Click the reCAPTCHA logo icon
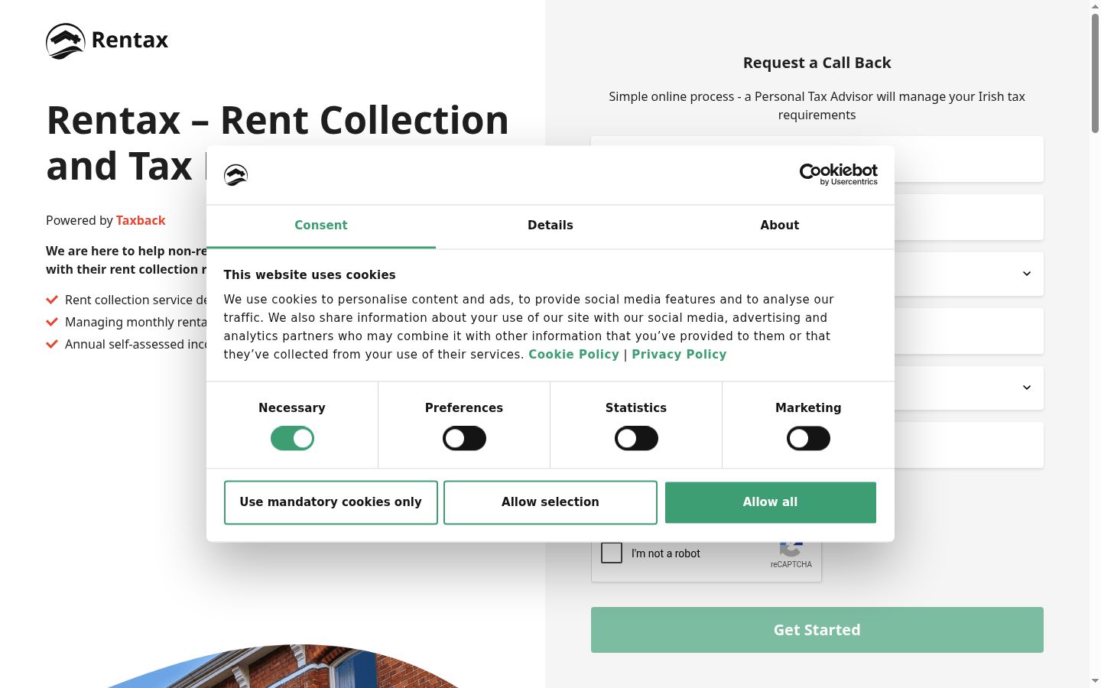Viewport: 1101px width, 688px height. (x=791, y=548)
